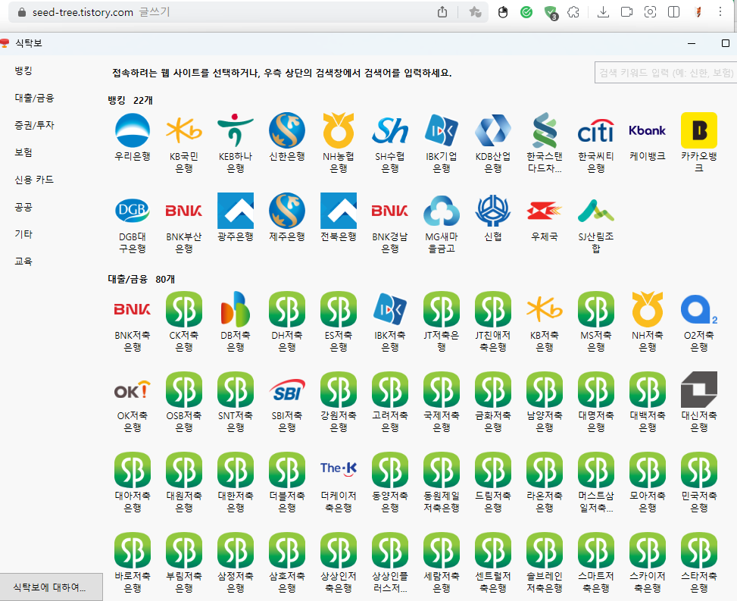Viewport: 737px width, 601px height.
Task: Open the 스타저축은행 icon
Action: pyautogui.click(x=699, y=550)
